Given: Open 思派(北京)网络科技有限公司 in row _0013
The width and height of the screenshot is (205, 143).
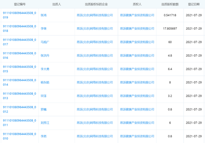Looking at the screenshot, I should (95, 96).
